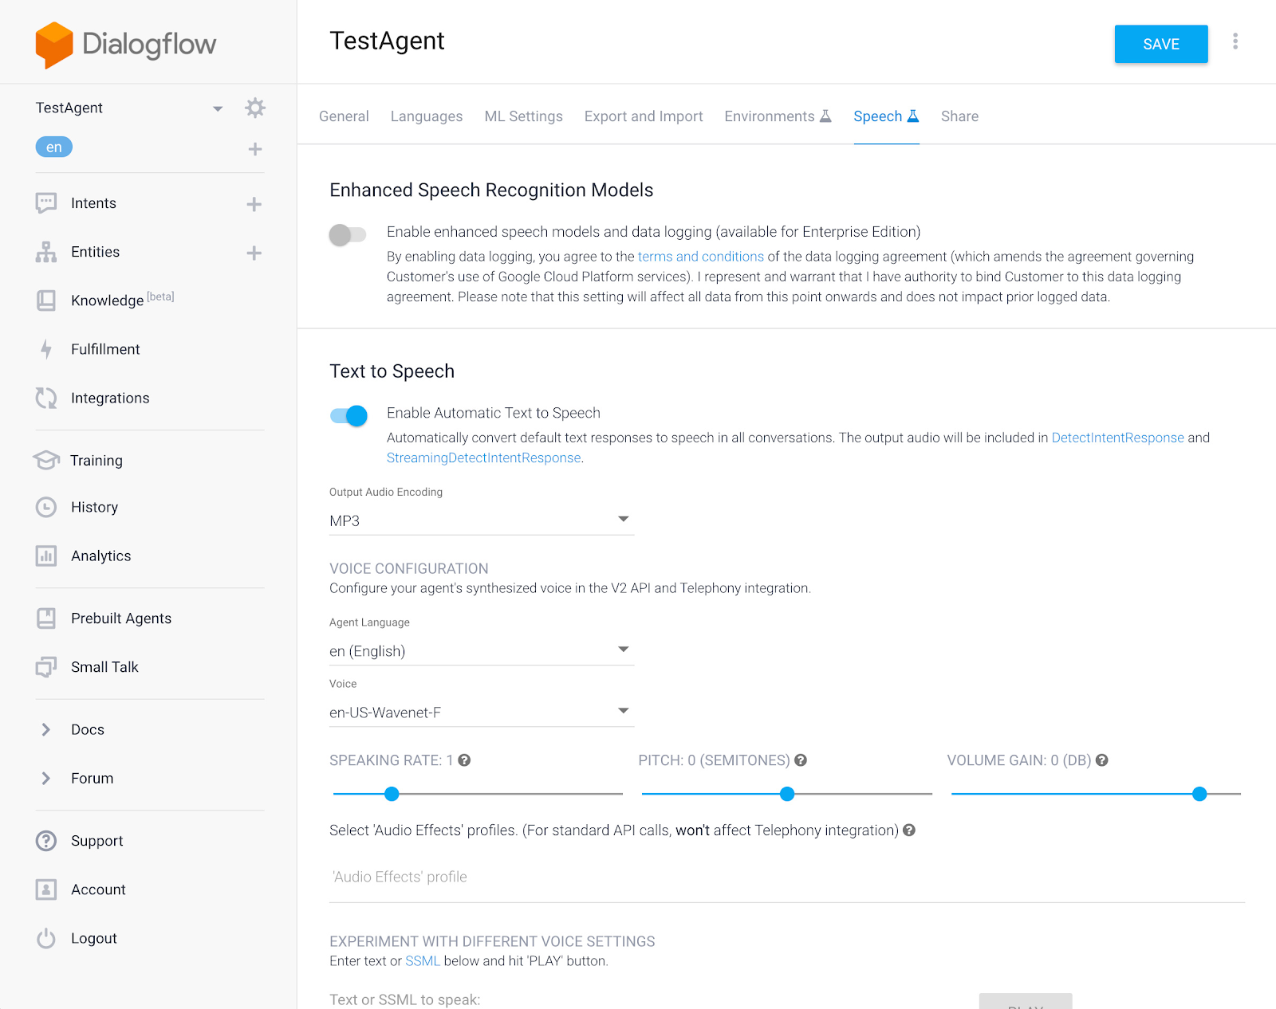The width and height of the screenshot is (1276, 1009).
Task: Open the terms and conditions link
Action: click(x=701, y=257)
